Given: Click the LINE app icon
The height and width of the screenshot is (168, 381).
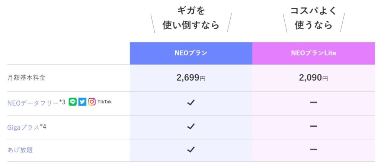Looking at the screenshot, I should tap(73, 102).
